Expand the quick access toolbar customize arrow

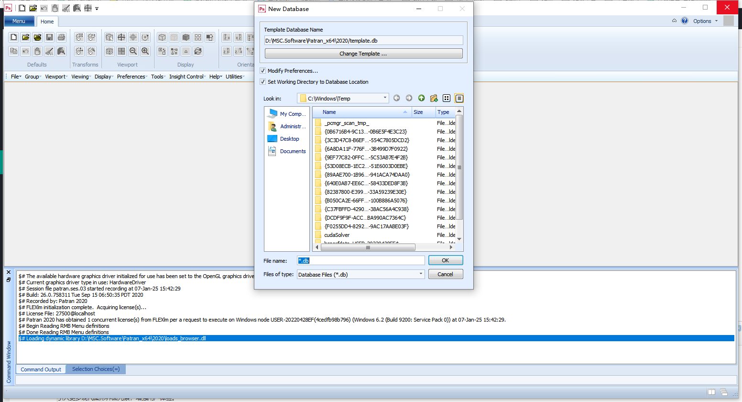(97, 9)
